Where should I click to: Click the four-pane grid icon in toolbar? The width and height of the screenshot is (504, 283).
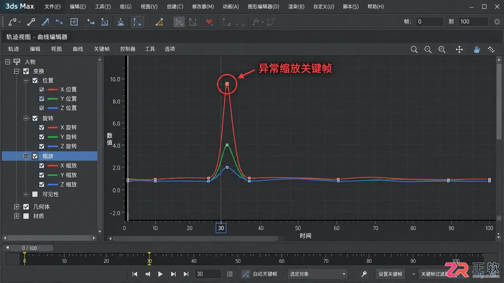point(74,22)
